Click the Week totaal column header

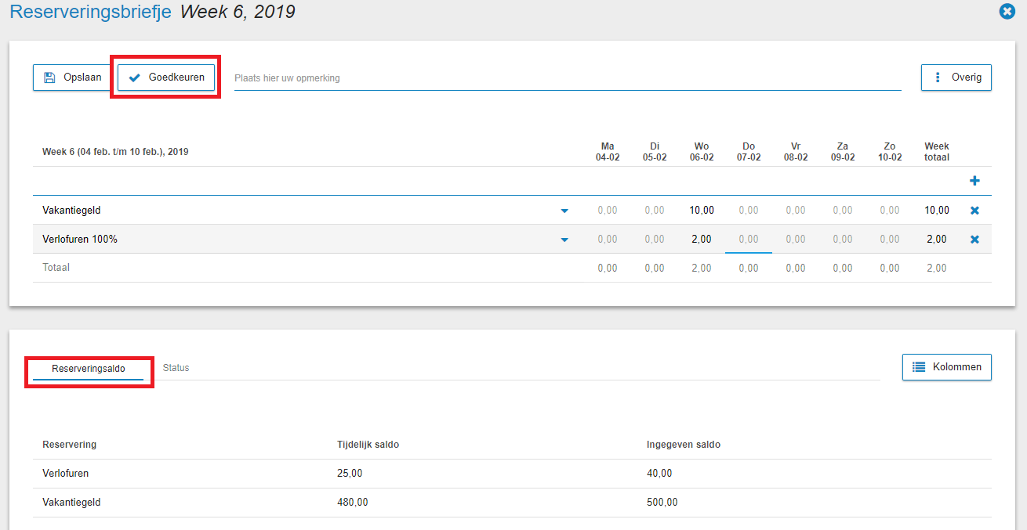[x=937, y=152]
